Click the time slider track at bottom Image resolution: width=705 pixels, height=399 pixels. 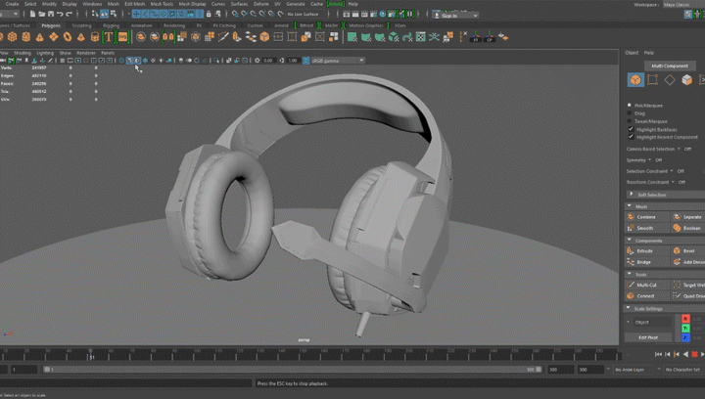pos(294,354)
